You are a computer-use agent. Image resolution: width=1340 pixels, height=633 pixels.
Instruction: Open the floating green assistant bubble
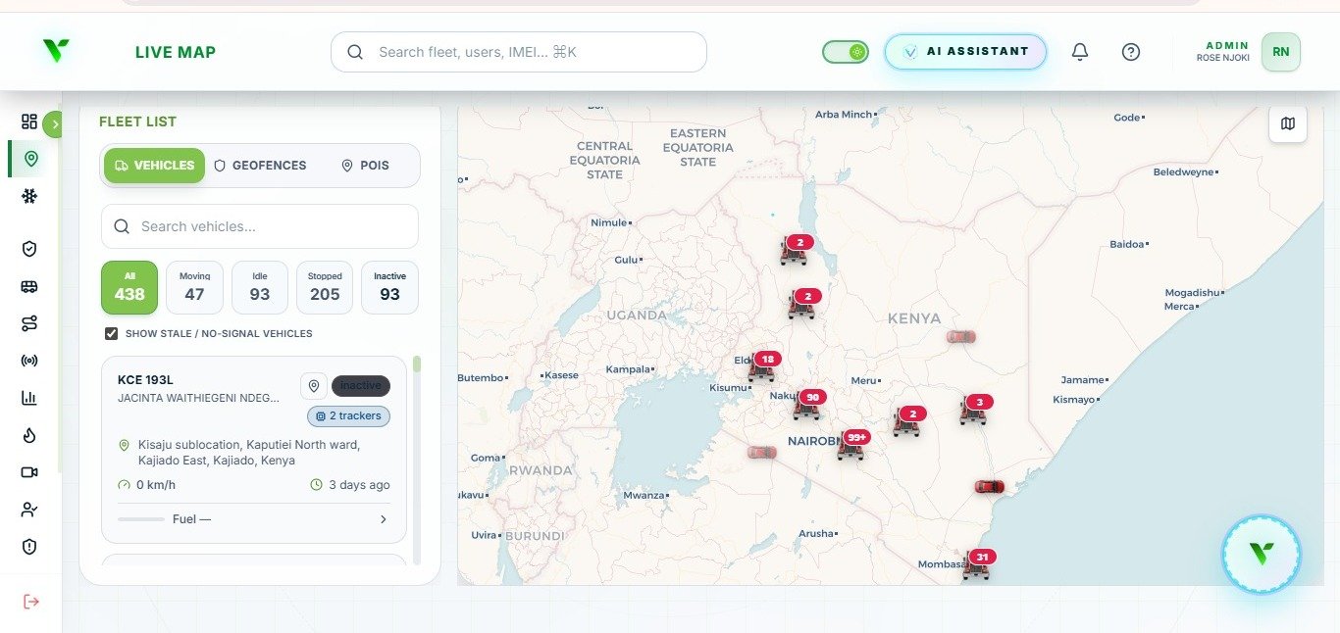(1262, 555)
